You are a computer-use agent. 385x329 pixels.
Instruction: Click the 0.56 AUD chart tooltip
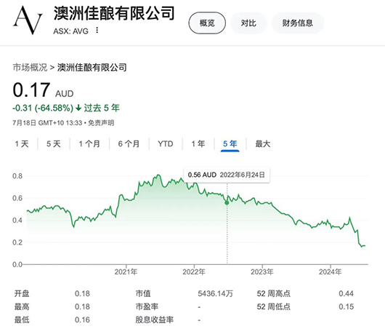click(x=227, y=175)
